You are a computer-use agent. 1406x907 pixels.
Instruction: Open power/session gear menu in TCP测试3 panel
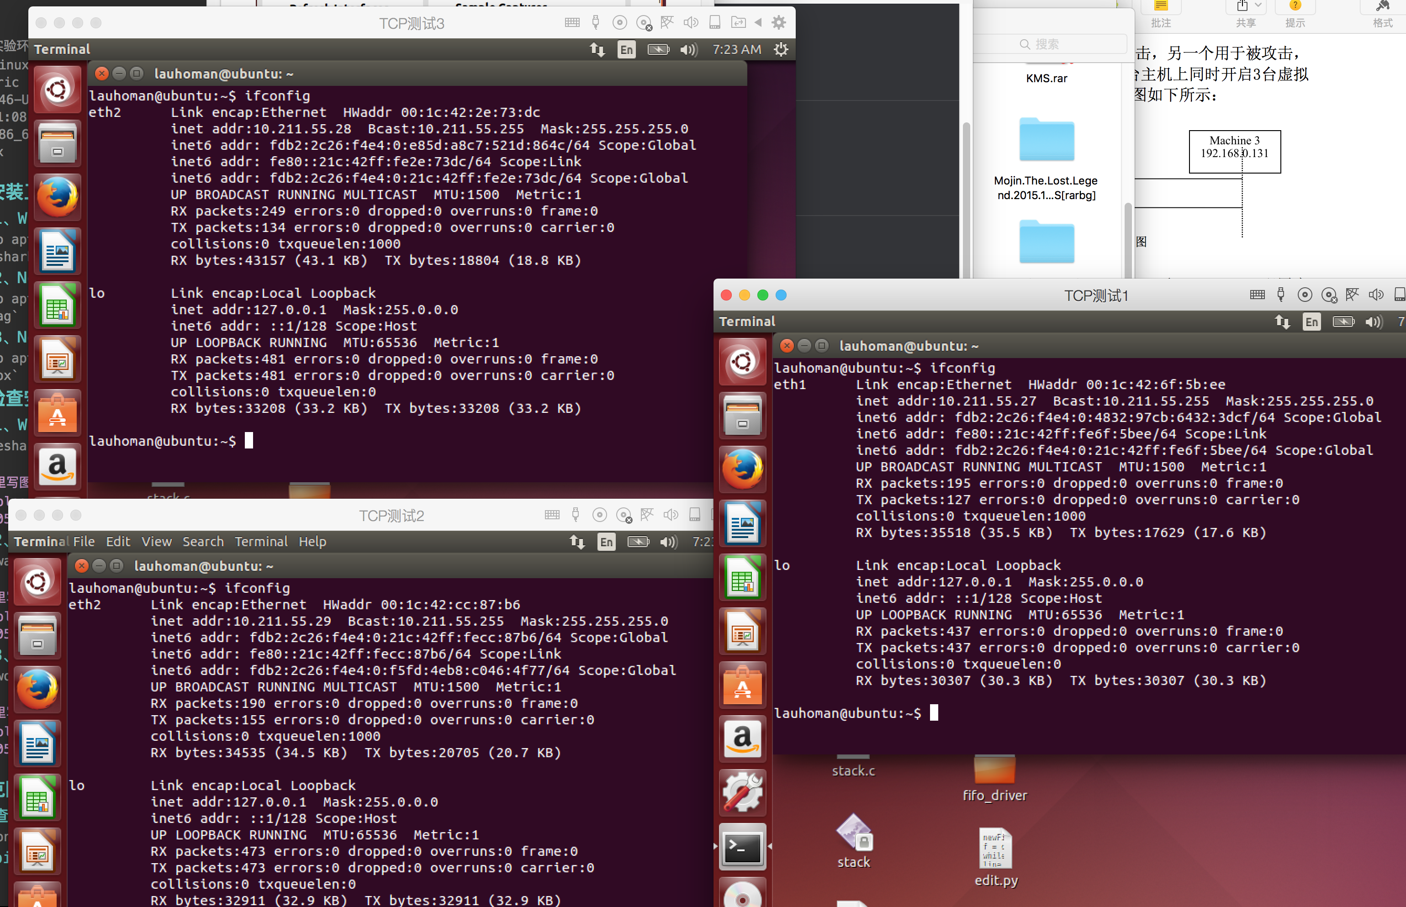[781, 49]
